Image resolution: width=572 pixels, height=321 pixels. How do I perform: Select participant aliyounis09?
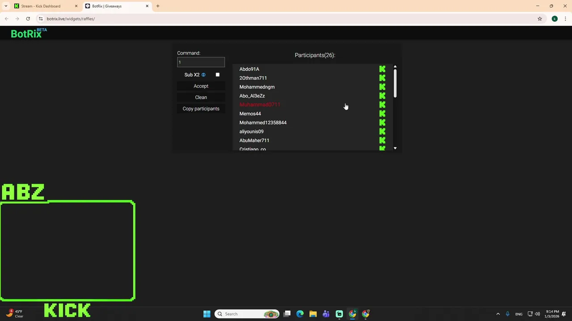click(x=252, y=132)
